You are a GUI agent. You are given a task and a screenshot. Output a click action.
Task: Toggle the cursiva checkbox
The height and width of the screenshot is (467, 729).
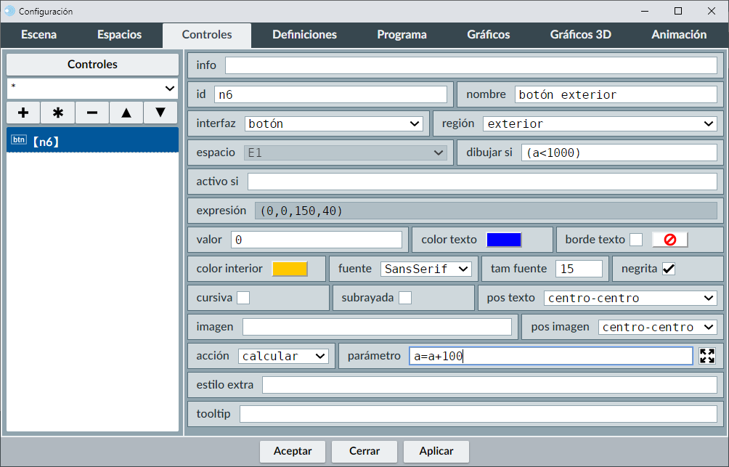point(243,298)
